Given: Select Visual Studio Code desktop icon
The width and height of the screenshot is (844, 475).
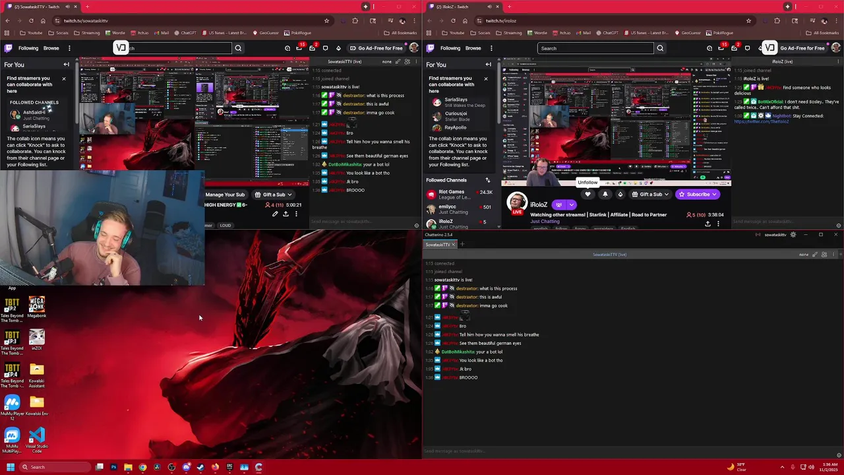Looking at the screenshot, I should click(37, 439).
